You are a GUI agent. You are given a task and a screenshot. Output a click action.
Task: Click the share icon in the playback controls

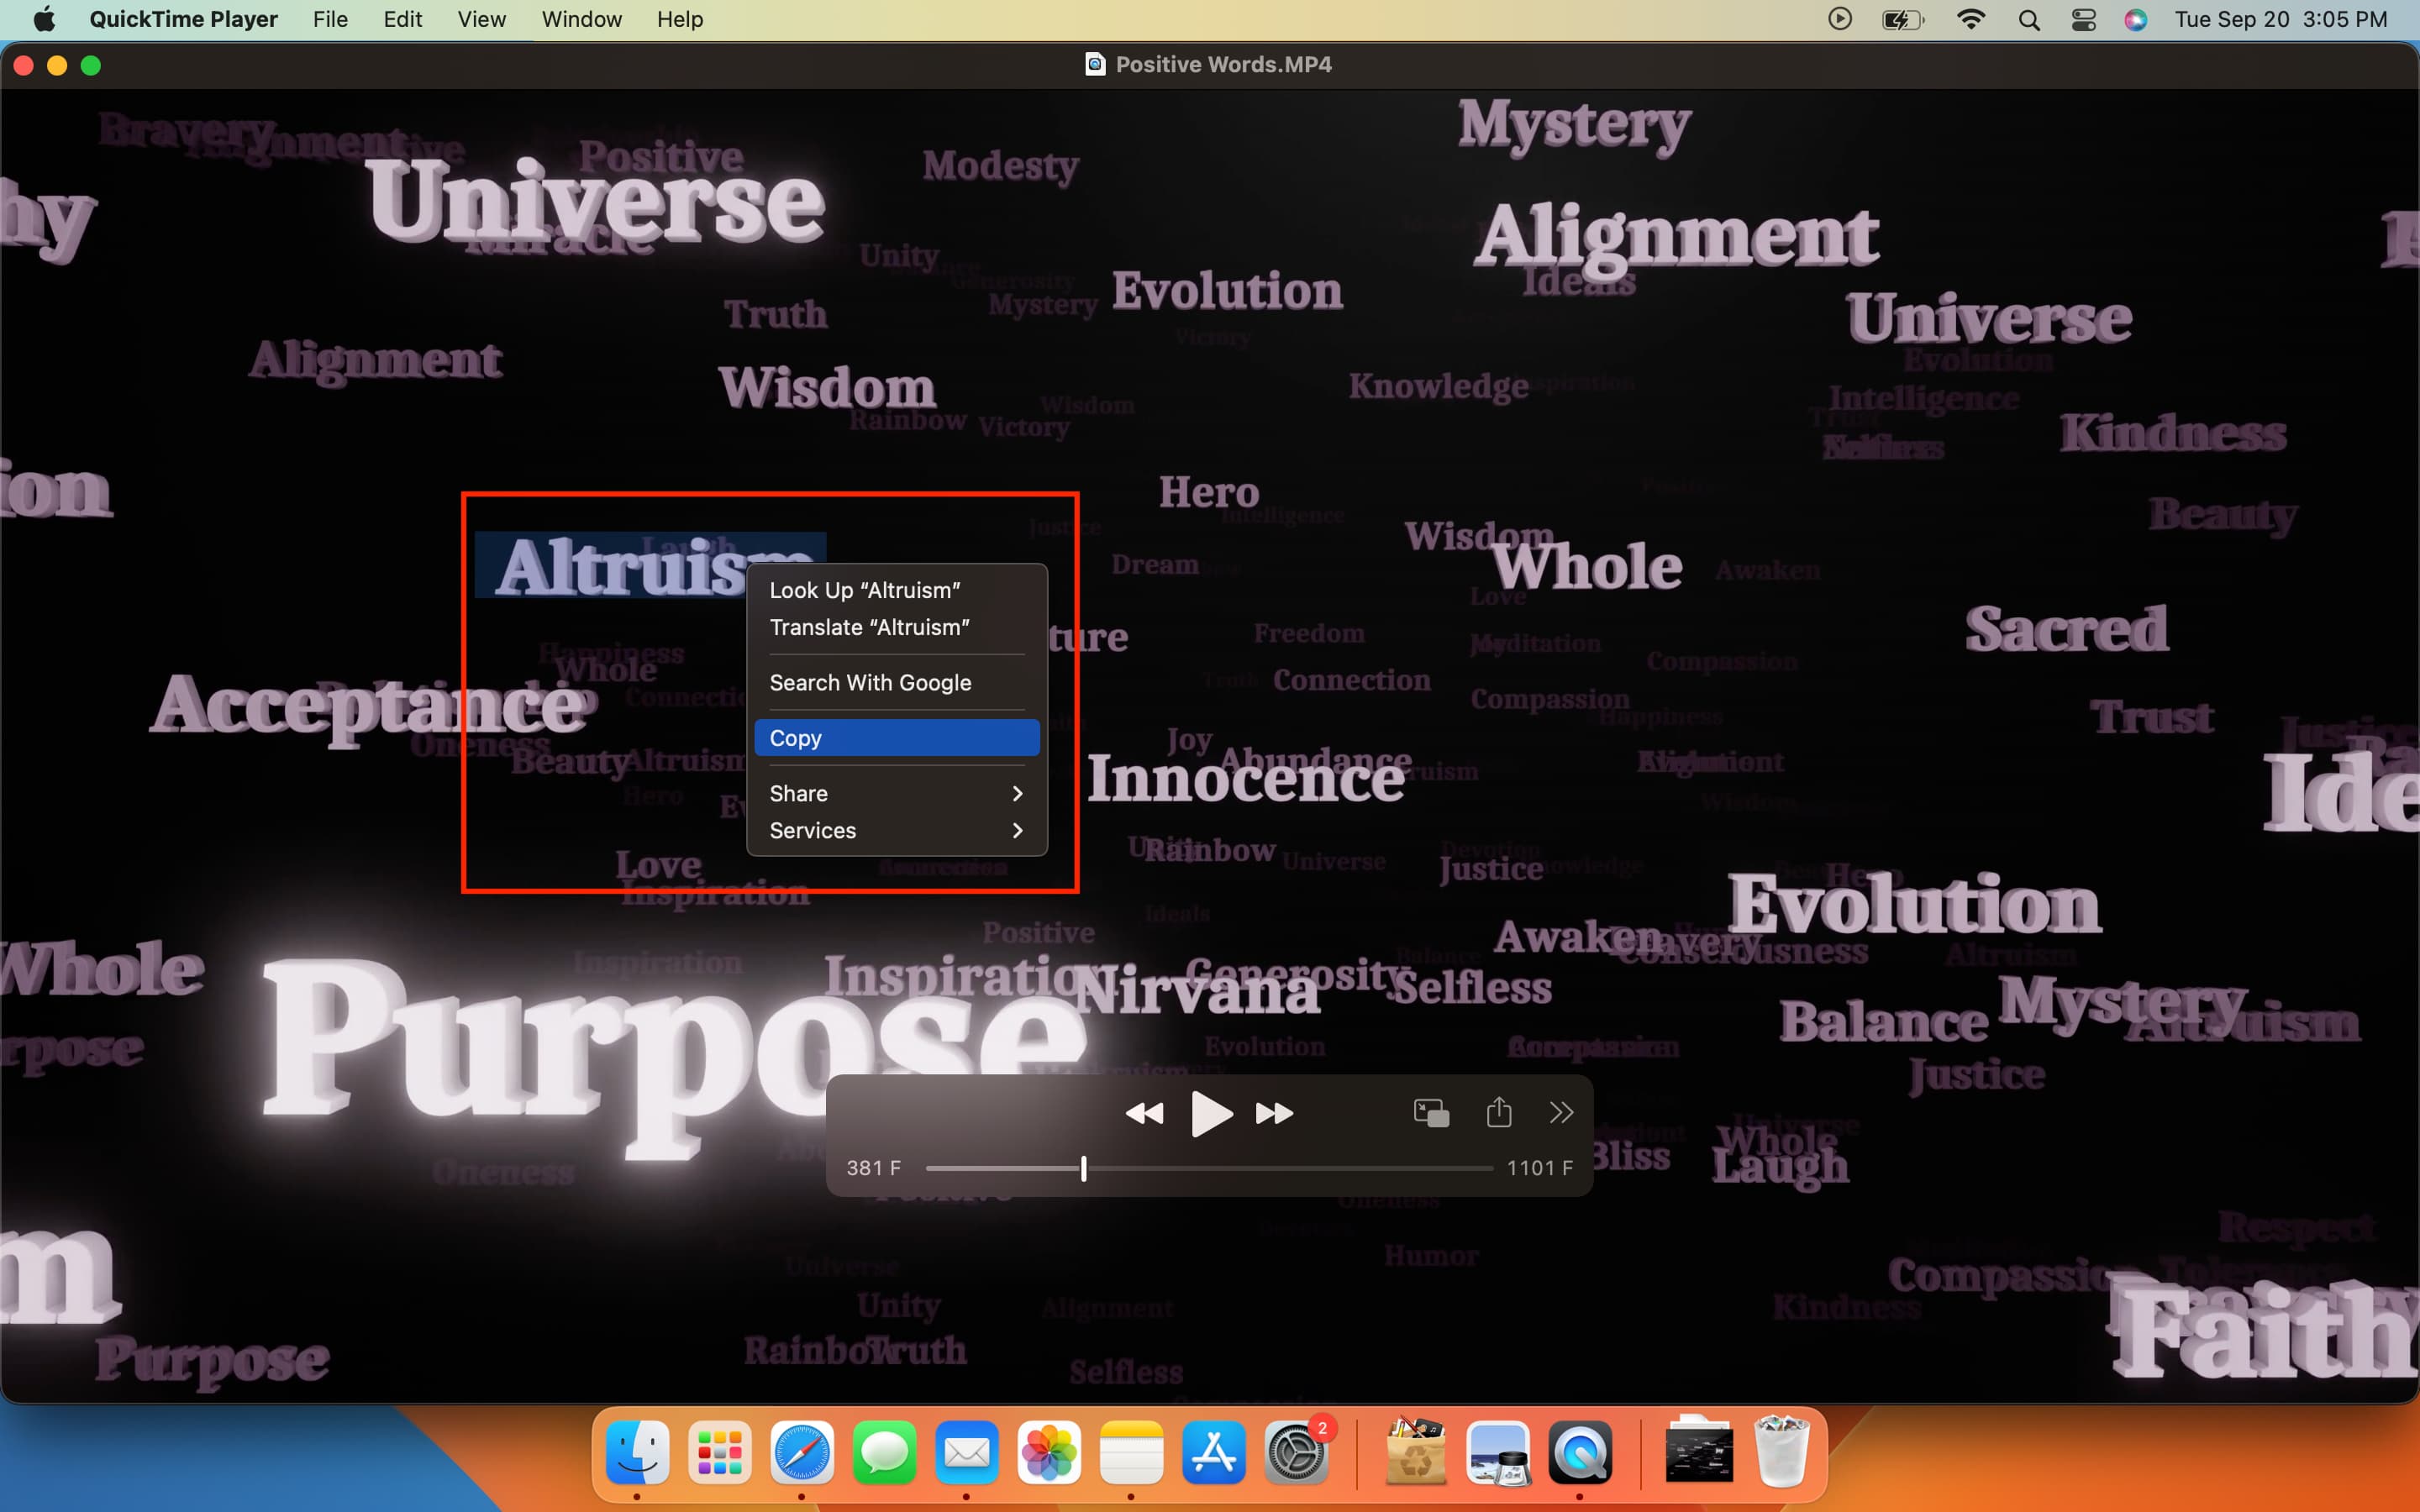(x=1497, y=1113)
